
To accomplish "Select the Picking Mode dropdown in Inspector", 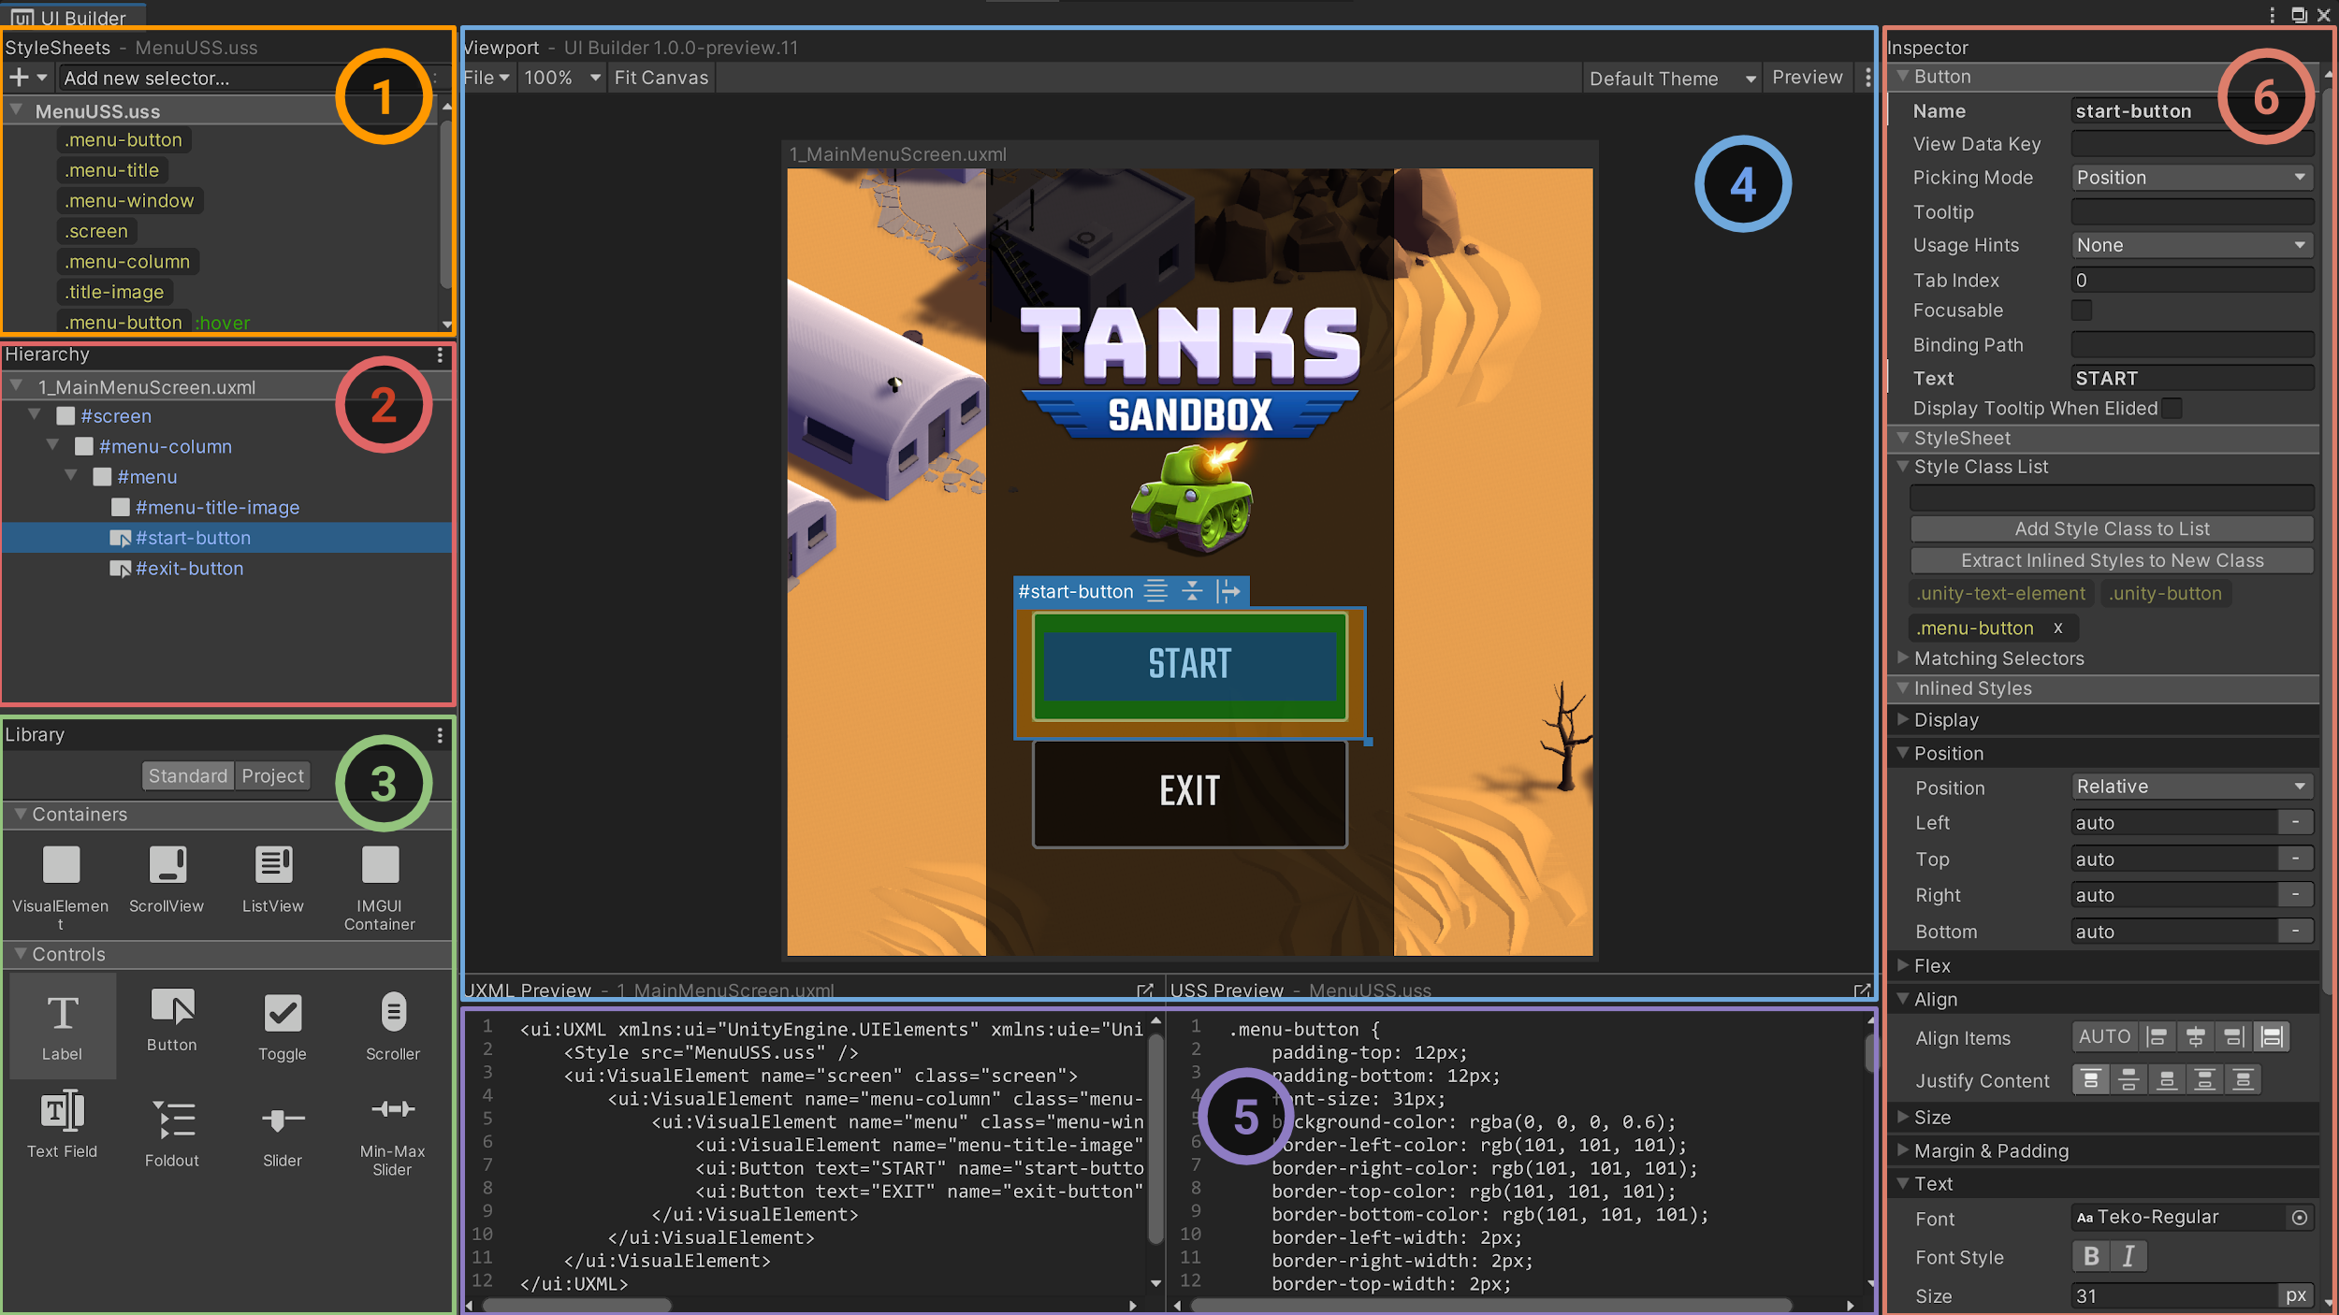I will coord(2191,177).
